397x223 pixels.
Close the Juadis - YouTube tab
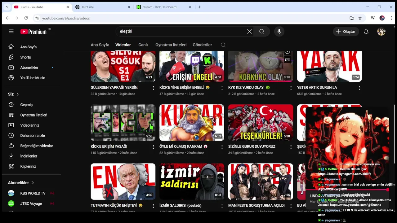click(x=68, y=7)
